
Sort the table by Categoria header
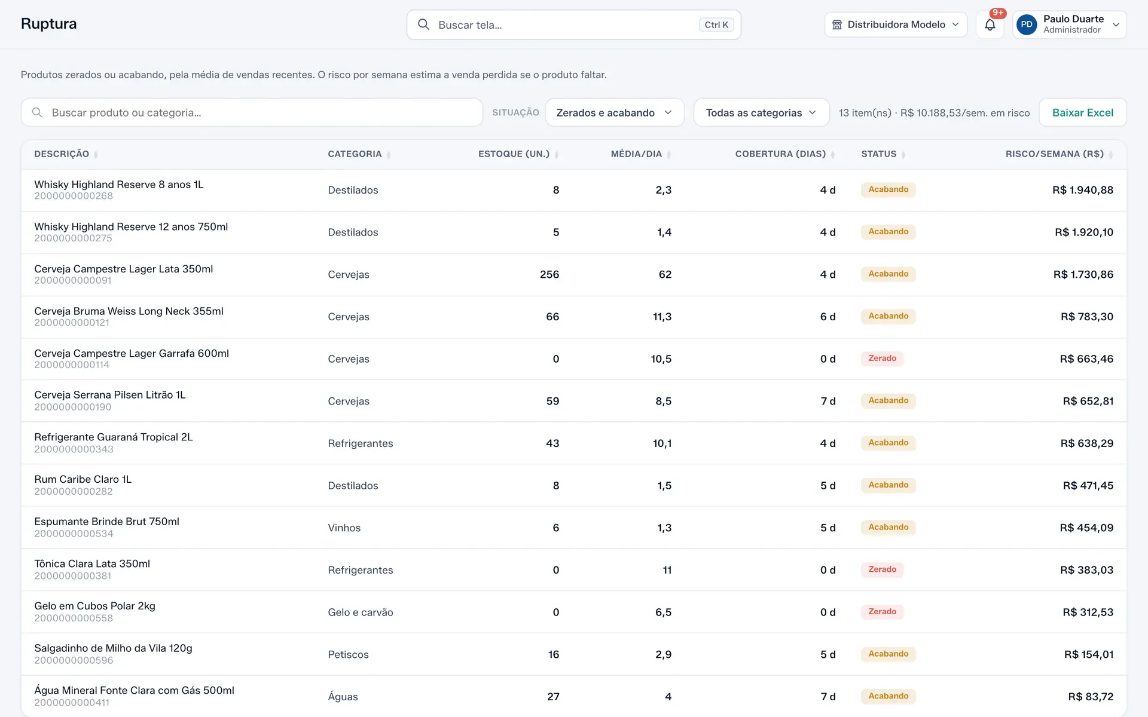click(x=355, y=154)
